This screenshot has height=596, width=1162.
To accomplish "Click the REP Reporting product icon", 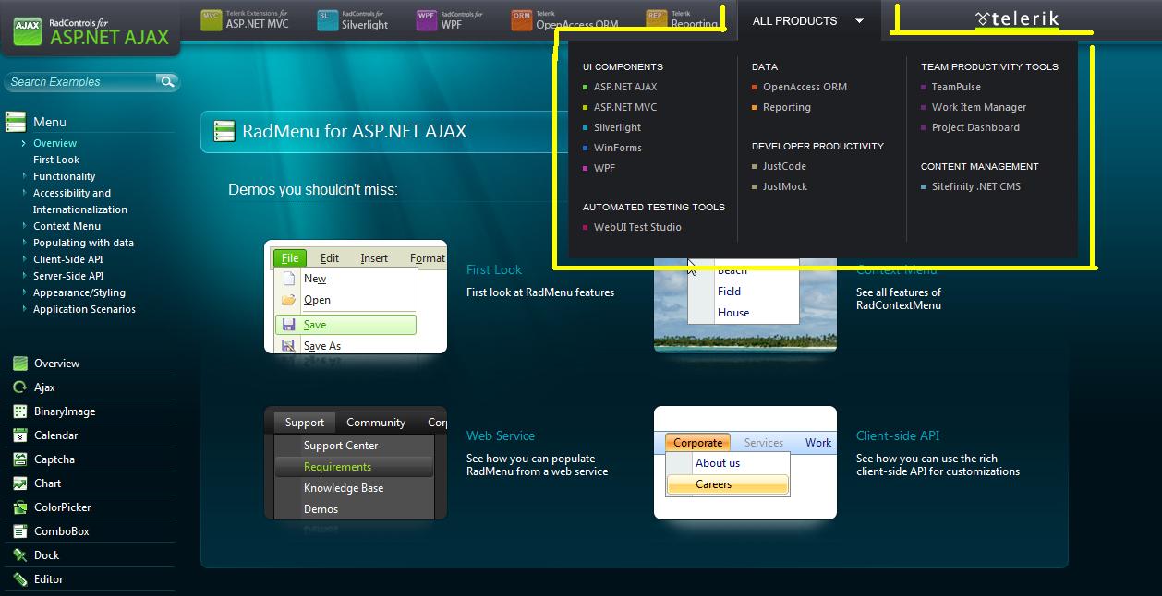I will click(x=657, y=20).
